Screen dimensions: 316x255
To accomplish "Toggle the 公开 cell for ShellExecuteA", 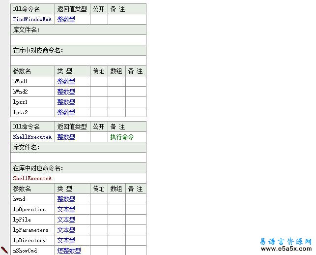I will click(99, 137).
